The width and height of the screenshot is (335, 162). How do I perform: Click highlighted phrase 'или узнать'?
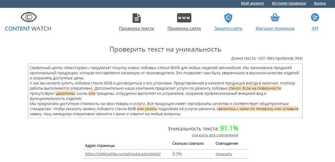click(x=147, y=109)
